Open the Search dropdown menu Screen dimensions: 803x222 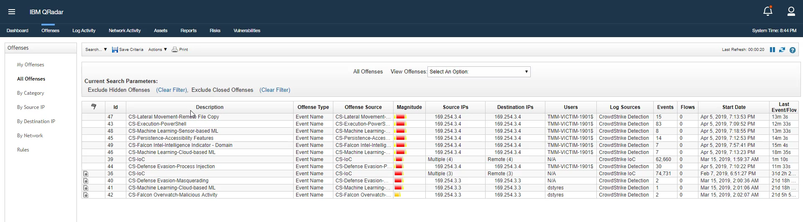[x=96, y=50]
